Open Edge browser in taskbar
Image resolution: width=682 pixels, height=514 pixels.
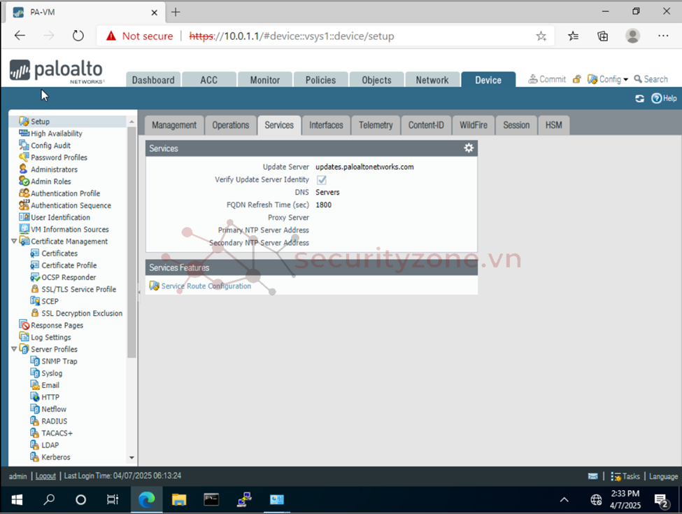tap(147, 499)
